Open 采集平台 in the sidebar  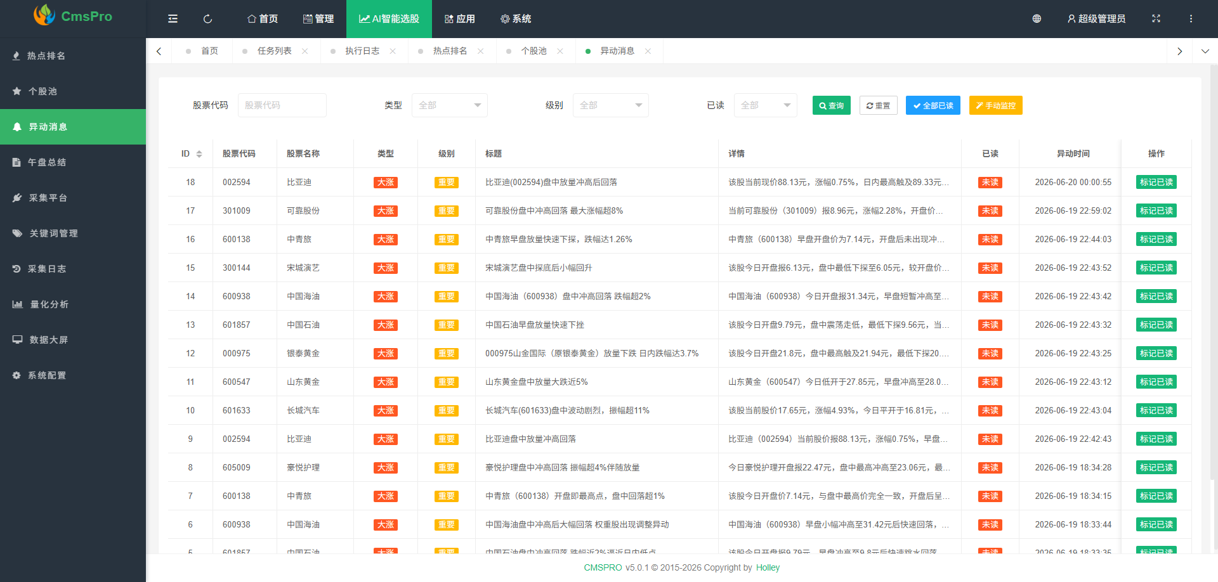73,198
